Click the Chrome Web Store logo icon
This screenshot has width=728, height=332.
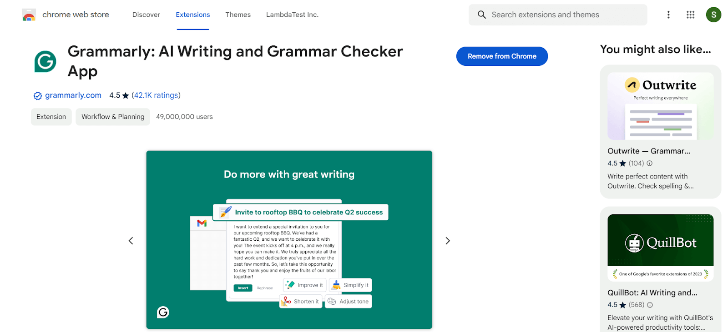[29, 15]
